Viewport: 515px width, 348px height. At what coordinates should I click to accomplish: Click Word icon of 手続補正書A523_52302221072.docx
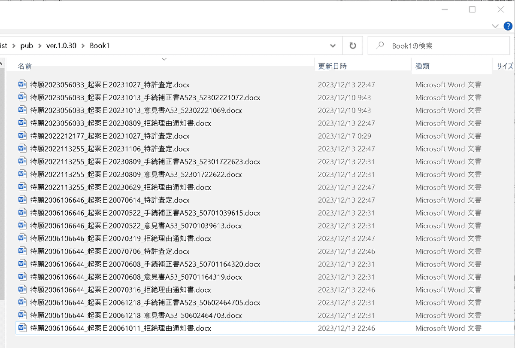pos(22,97)
